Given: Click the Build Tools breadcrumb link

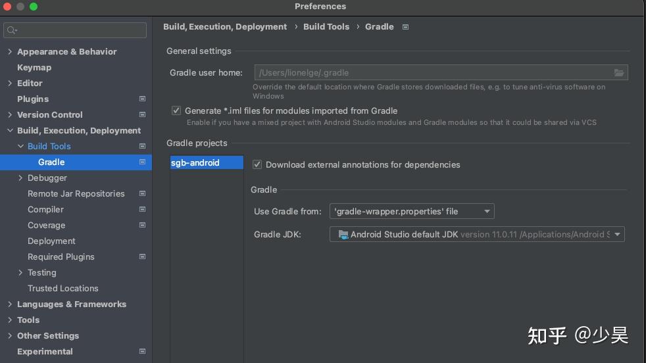Looking at the screenshot, I should coord(326,27).
